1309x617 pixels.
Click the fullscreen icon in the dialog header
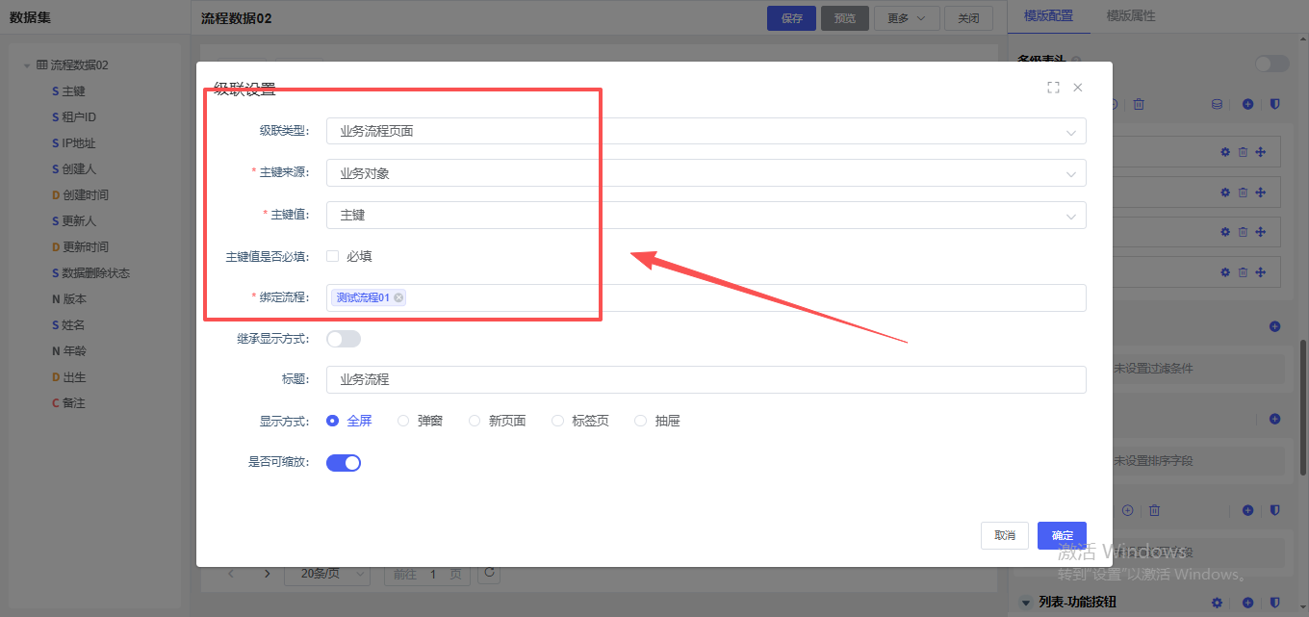1053,88
